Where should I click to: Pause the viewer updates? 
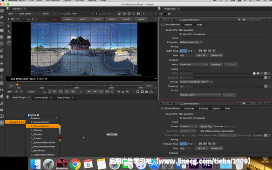click(138, 14)
